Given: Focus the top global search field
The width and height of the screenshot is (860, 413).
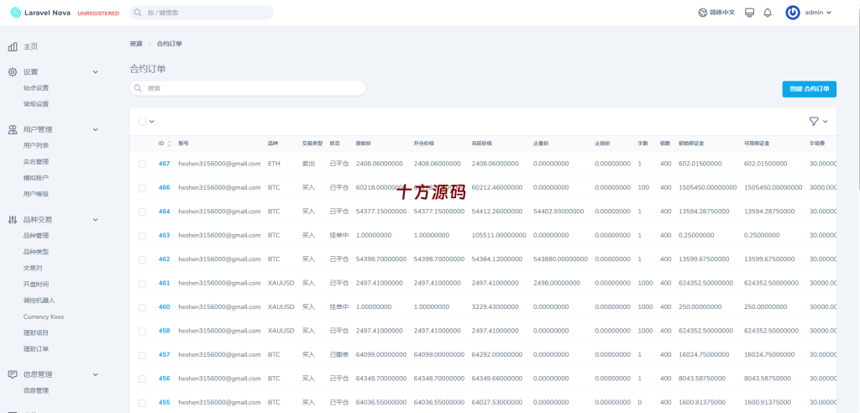Looking at the screenshot, I should pyautogui.click(x=202, y=13).
